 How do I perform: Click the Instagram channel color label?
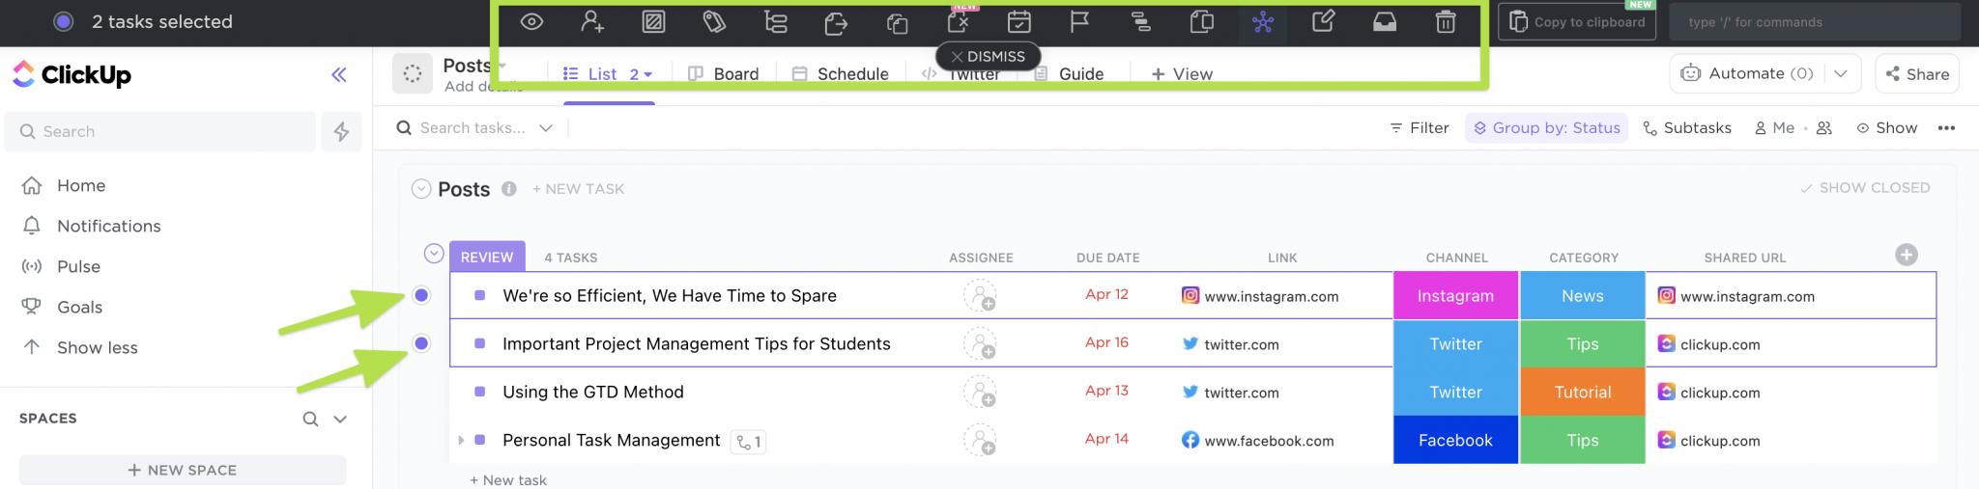tap(1455, 296)
